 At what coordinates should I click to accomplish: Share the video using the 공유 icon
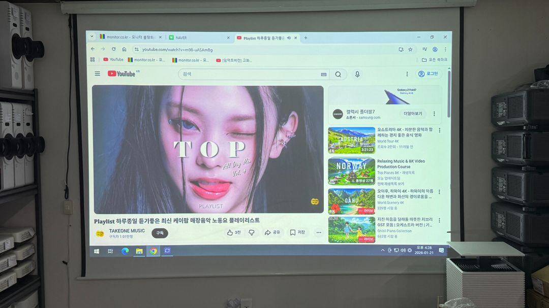click(271, 232)
